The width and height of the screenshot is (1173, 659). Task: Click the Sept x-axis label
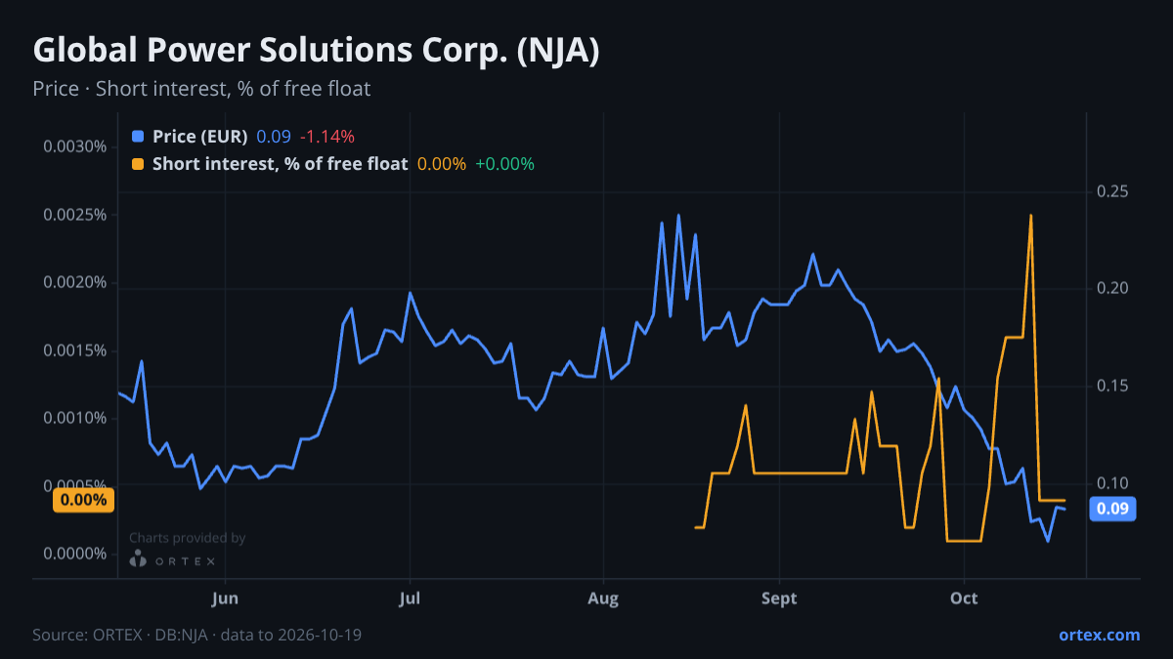[779, 598]
